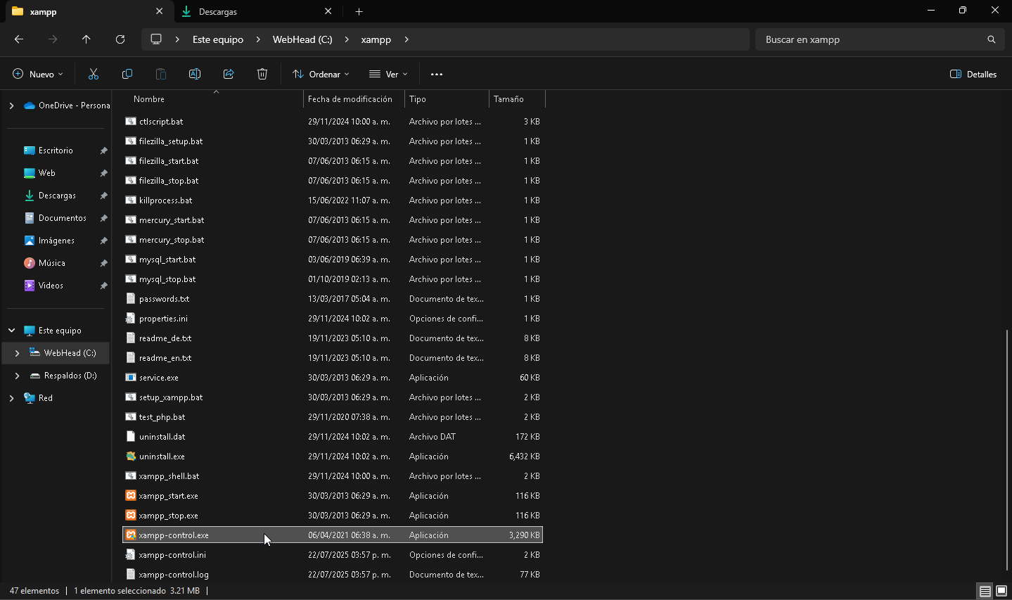1012x600 pixels.
Task: Switch to large icons view in status bar
Action: coord(1001,591)
